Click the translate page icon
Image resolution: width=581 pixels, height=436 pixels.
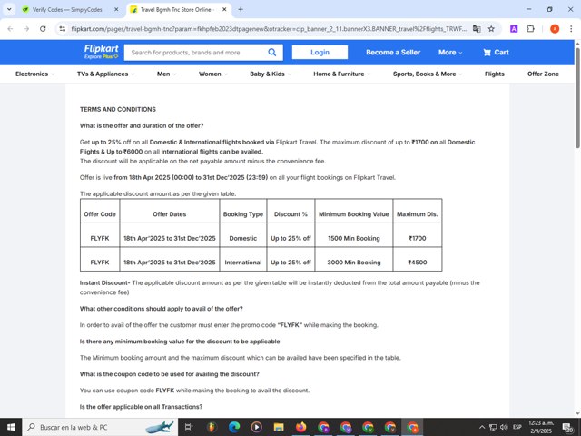[x=477, y=28]
